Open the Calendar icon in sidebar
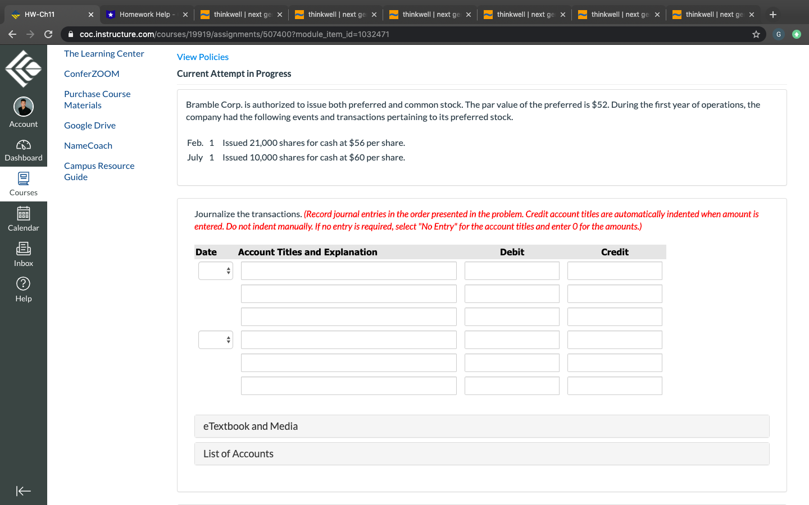Image resolution: width=809 pixels, height=505 pixels. tap(24, 214)
